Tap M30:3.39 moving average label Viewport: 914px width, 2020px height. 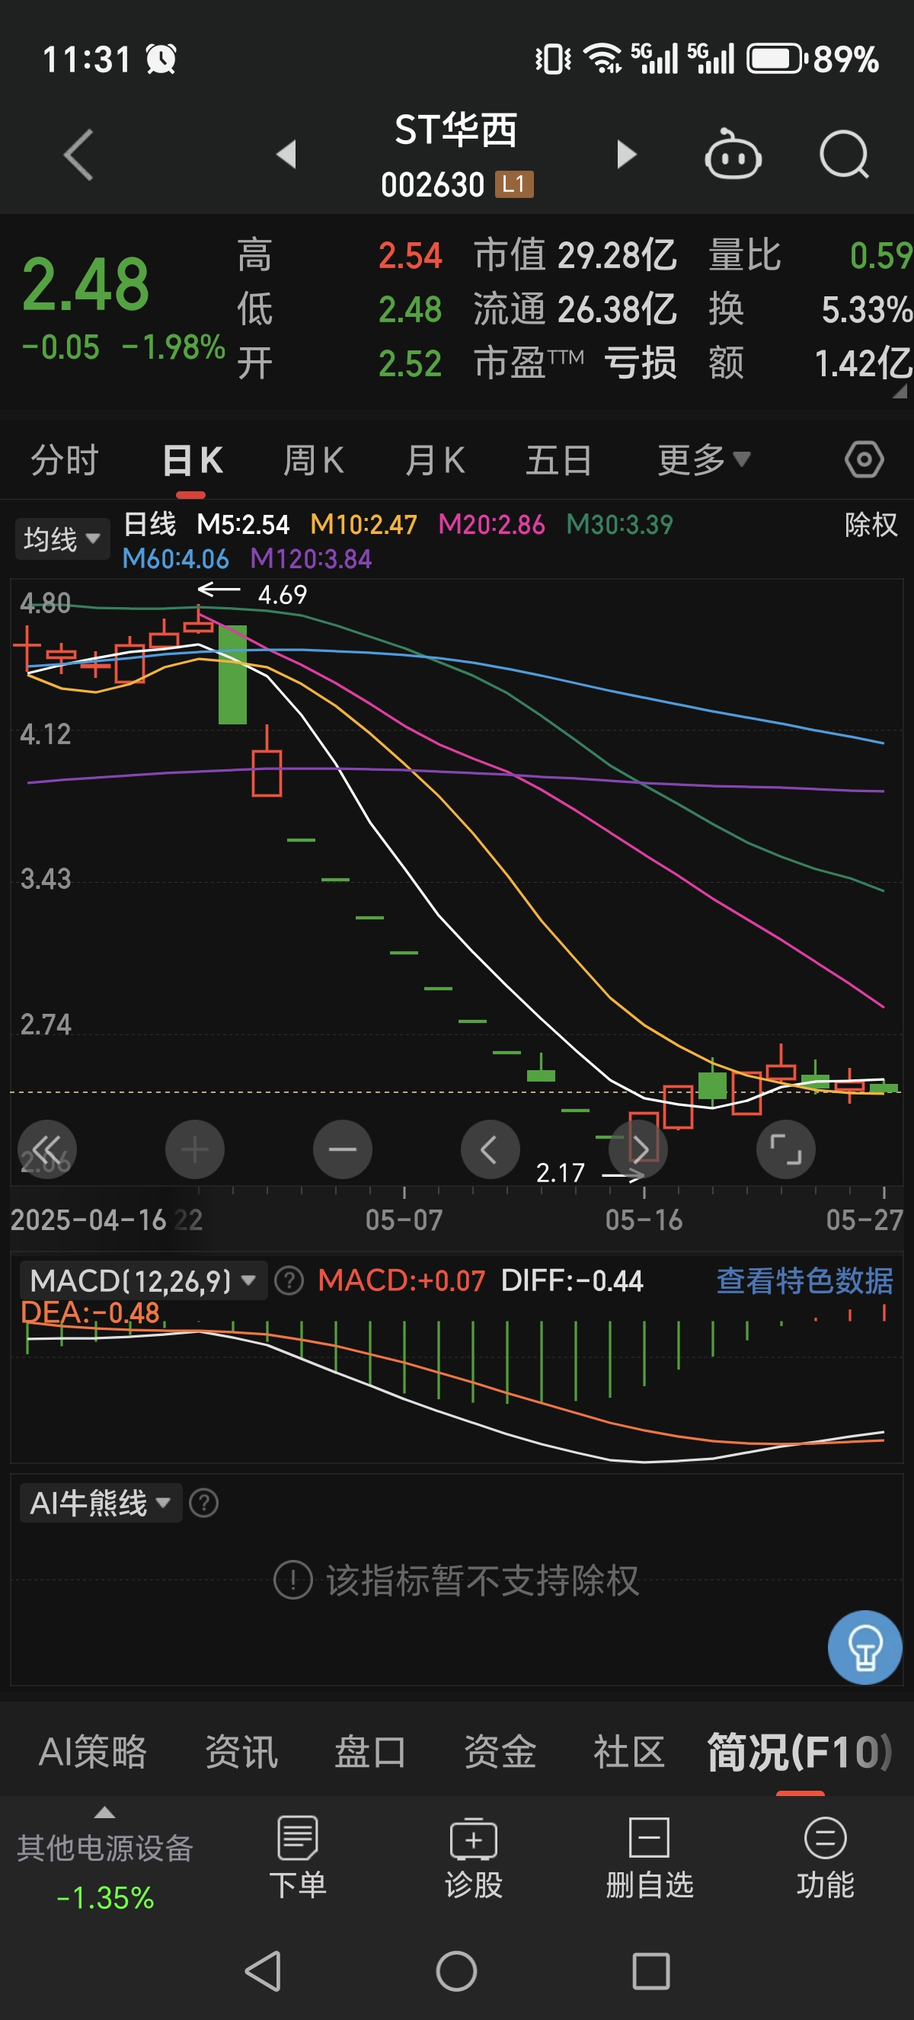[619, 524]
